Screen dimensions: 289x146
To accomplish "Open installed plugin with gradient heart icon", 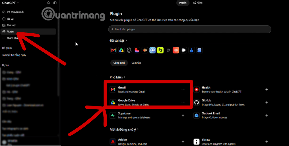I will click(137, 50).
